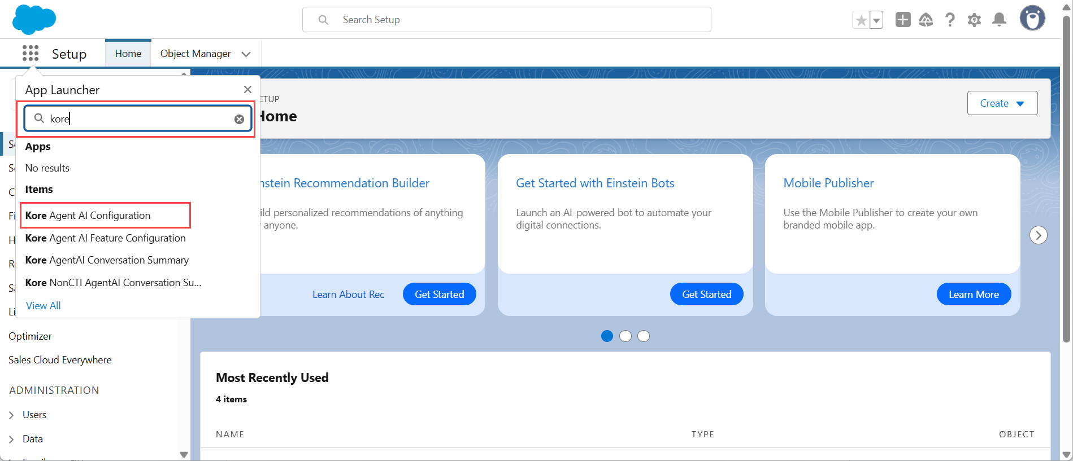
Task: Open Optimizer in the setup sidebar
Action: 30,336
